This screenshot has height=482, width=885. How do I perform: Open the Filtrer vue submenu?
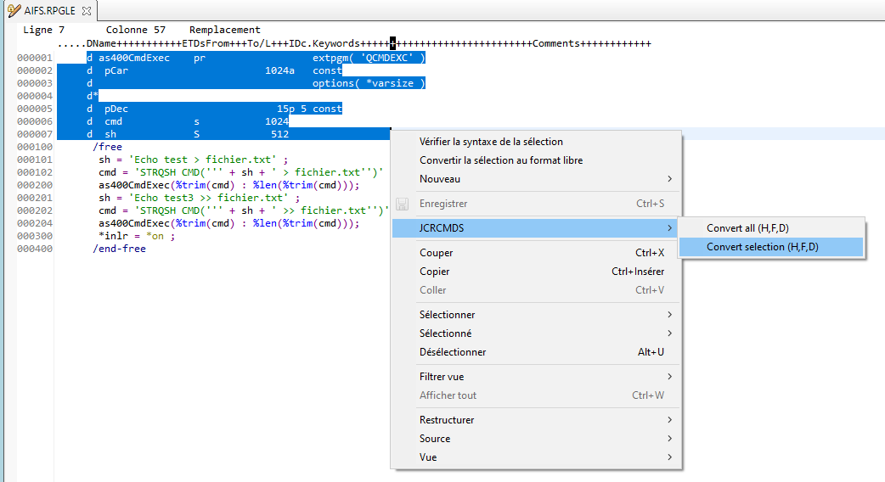coord(536,377)
